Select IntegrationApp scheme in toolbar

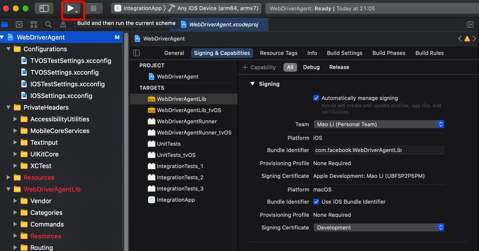click(x=138, y=9)
